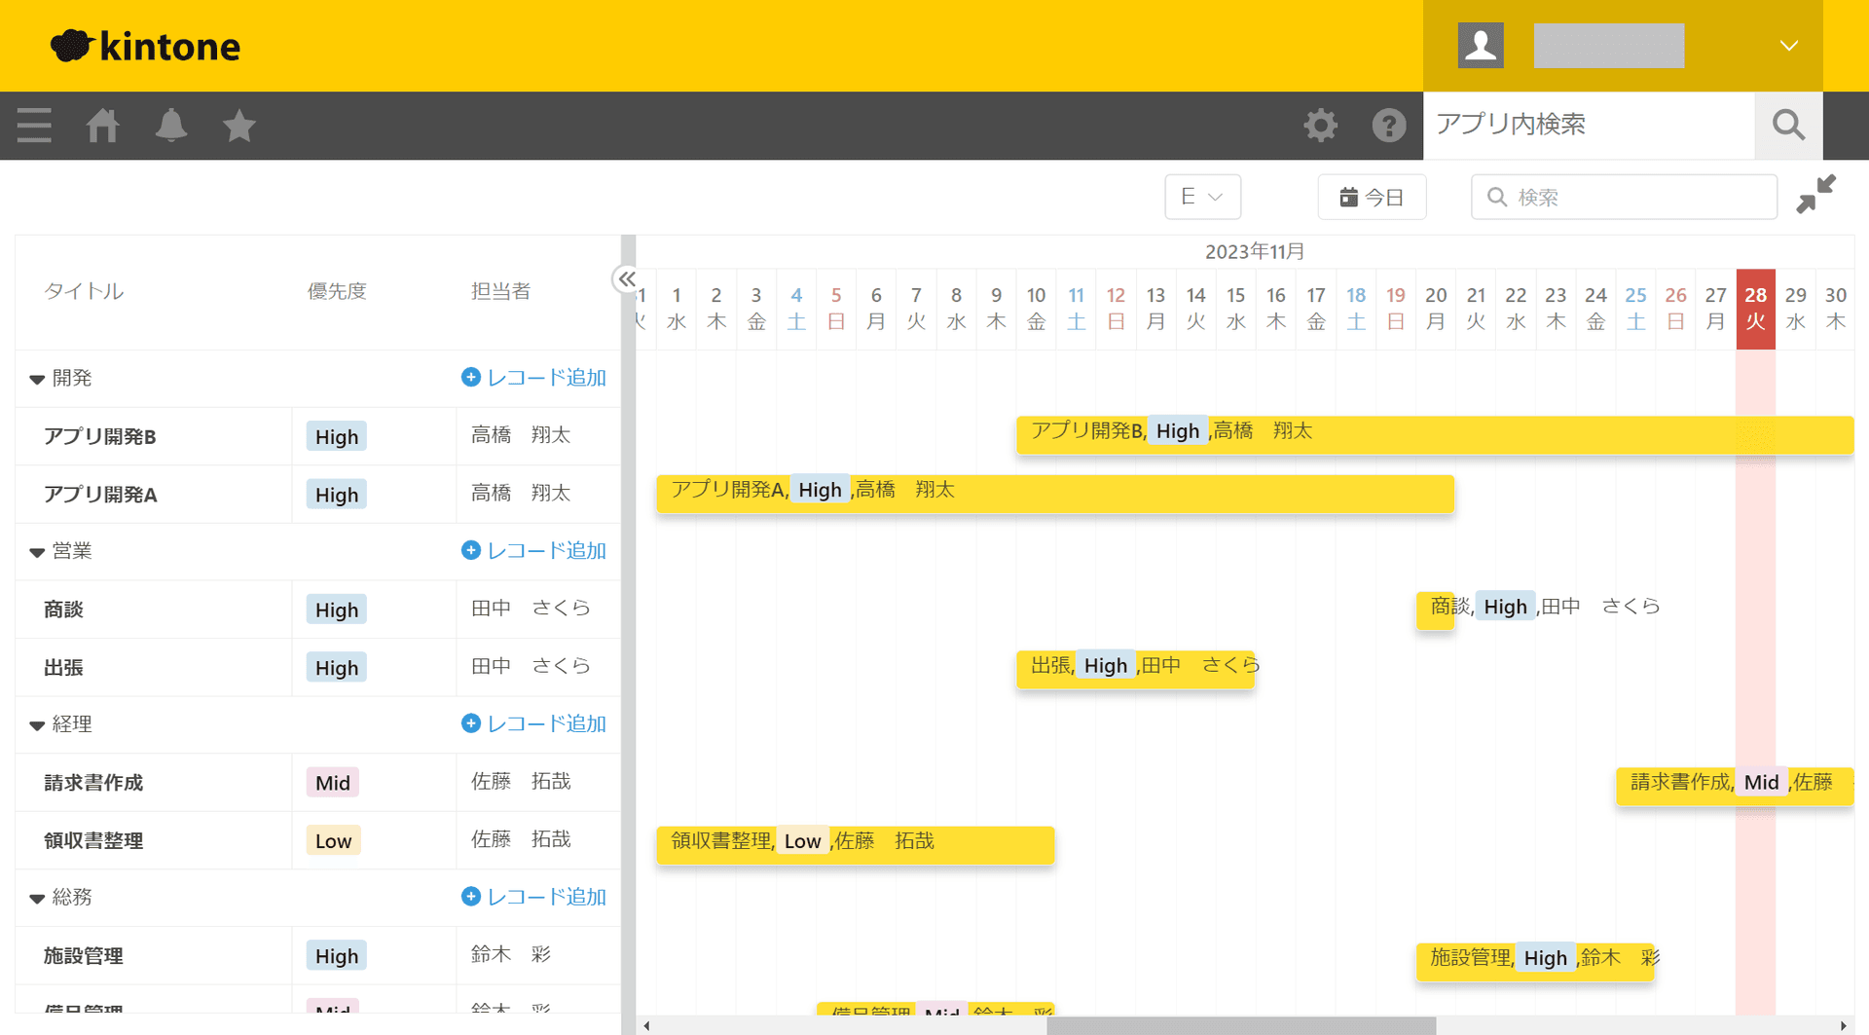Click the plus icon beside 経理 レコード追加

click(471, 723)
